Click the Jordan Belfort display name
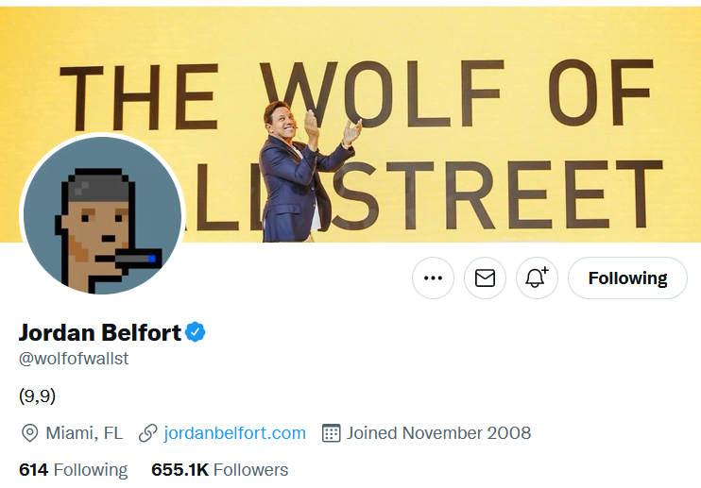 click(99, 332)
